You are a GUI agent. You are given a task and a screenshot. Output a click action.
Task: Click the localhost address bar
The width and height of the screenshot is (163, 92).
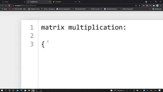point(73,6)
